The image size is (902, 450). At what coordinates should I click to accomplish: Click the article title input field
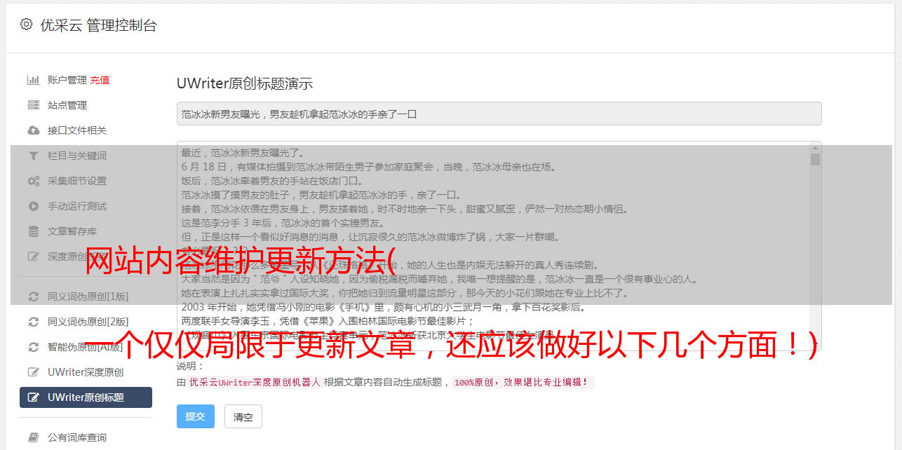click(x=499, y=114)
